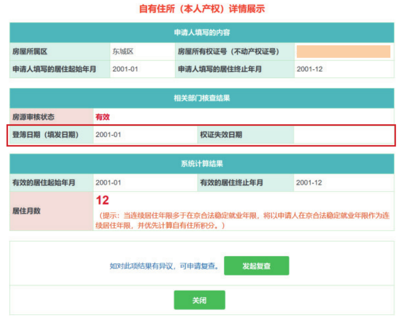This screenshot has width=403, height=317.
Task: Click the 有效的居住终止年月 value 2001-12
Action: point(309,183)
